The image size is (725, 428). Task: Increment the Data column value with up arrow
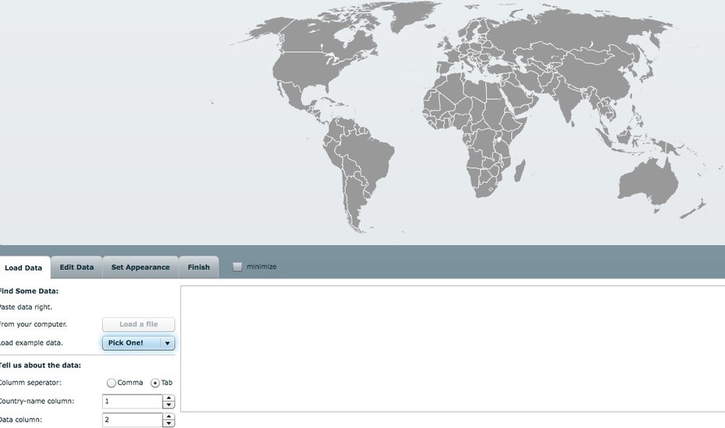pos(169,417)
